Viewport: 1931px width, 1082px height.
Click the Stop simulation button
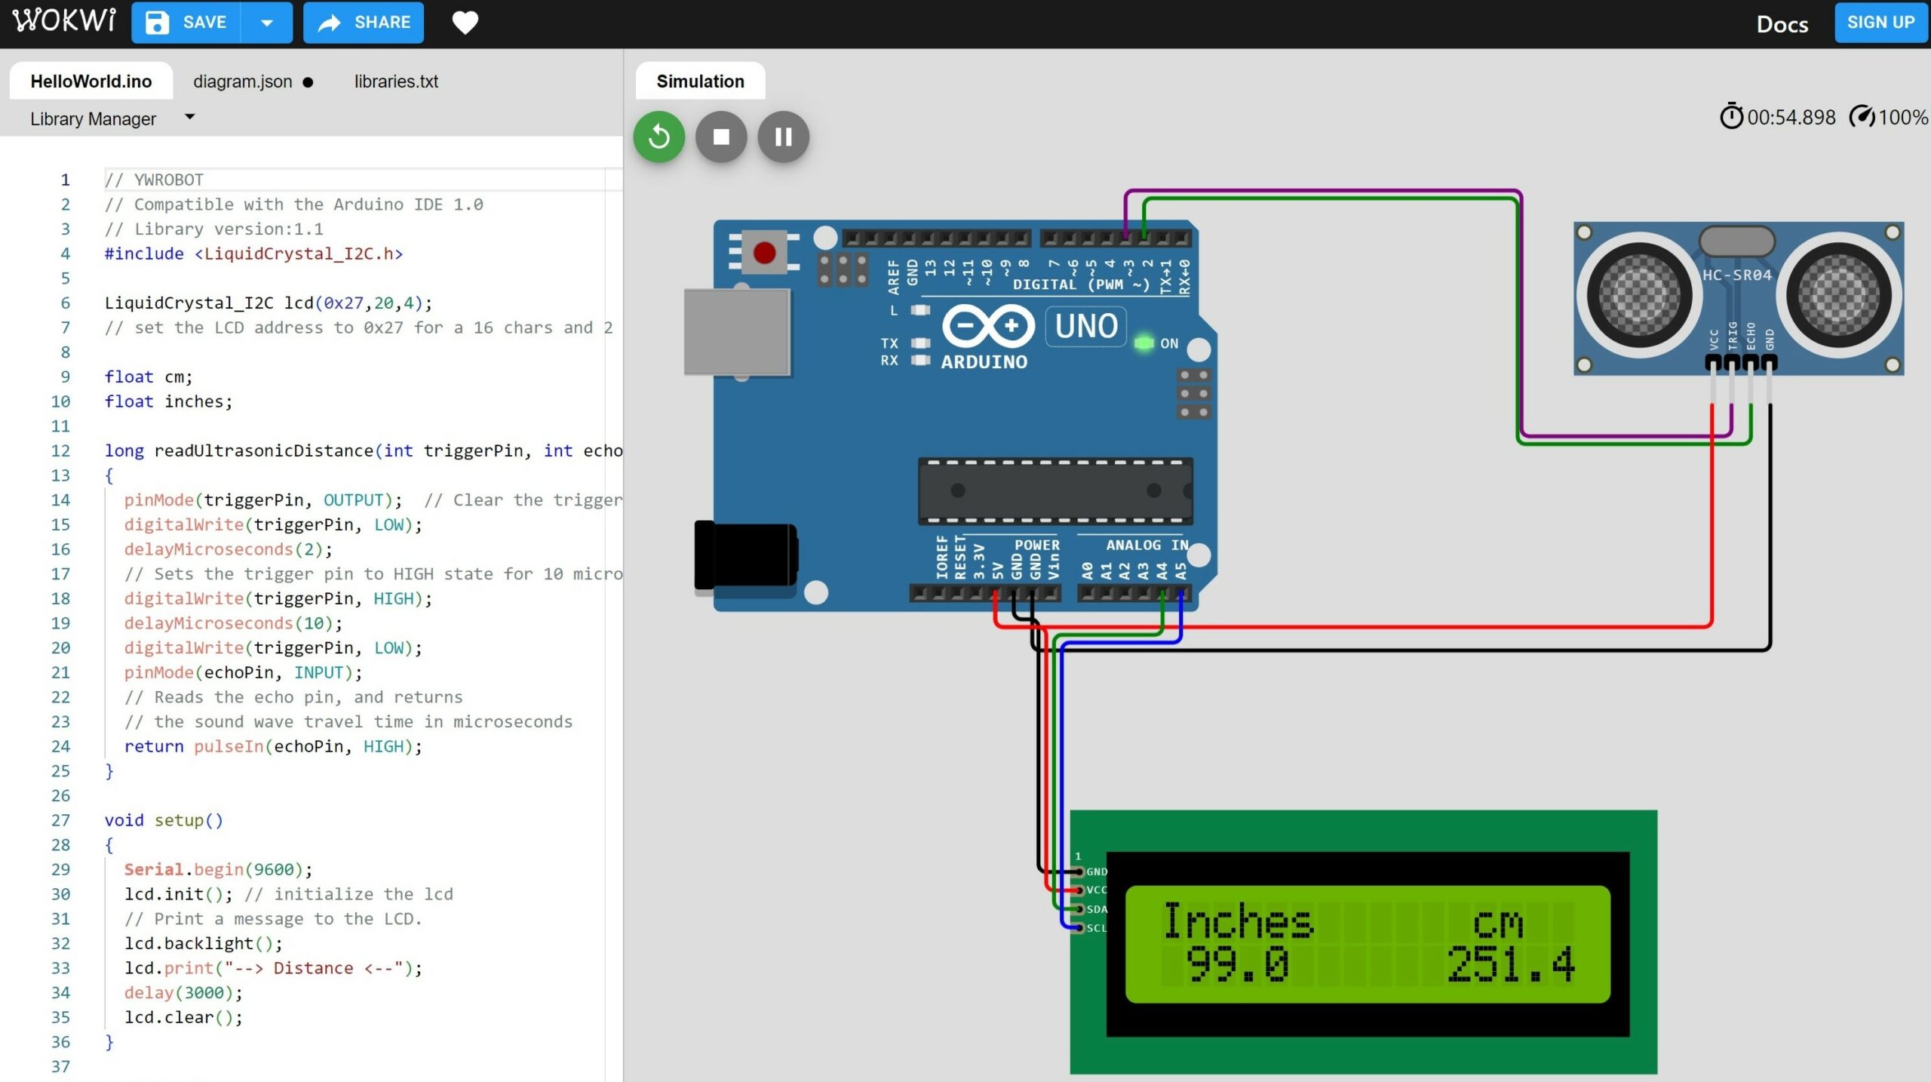[721, 137]
